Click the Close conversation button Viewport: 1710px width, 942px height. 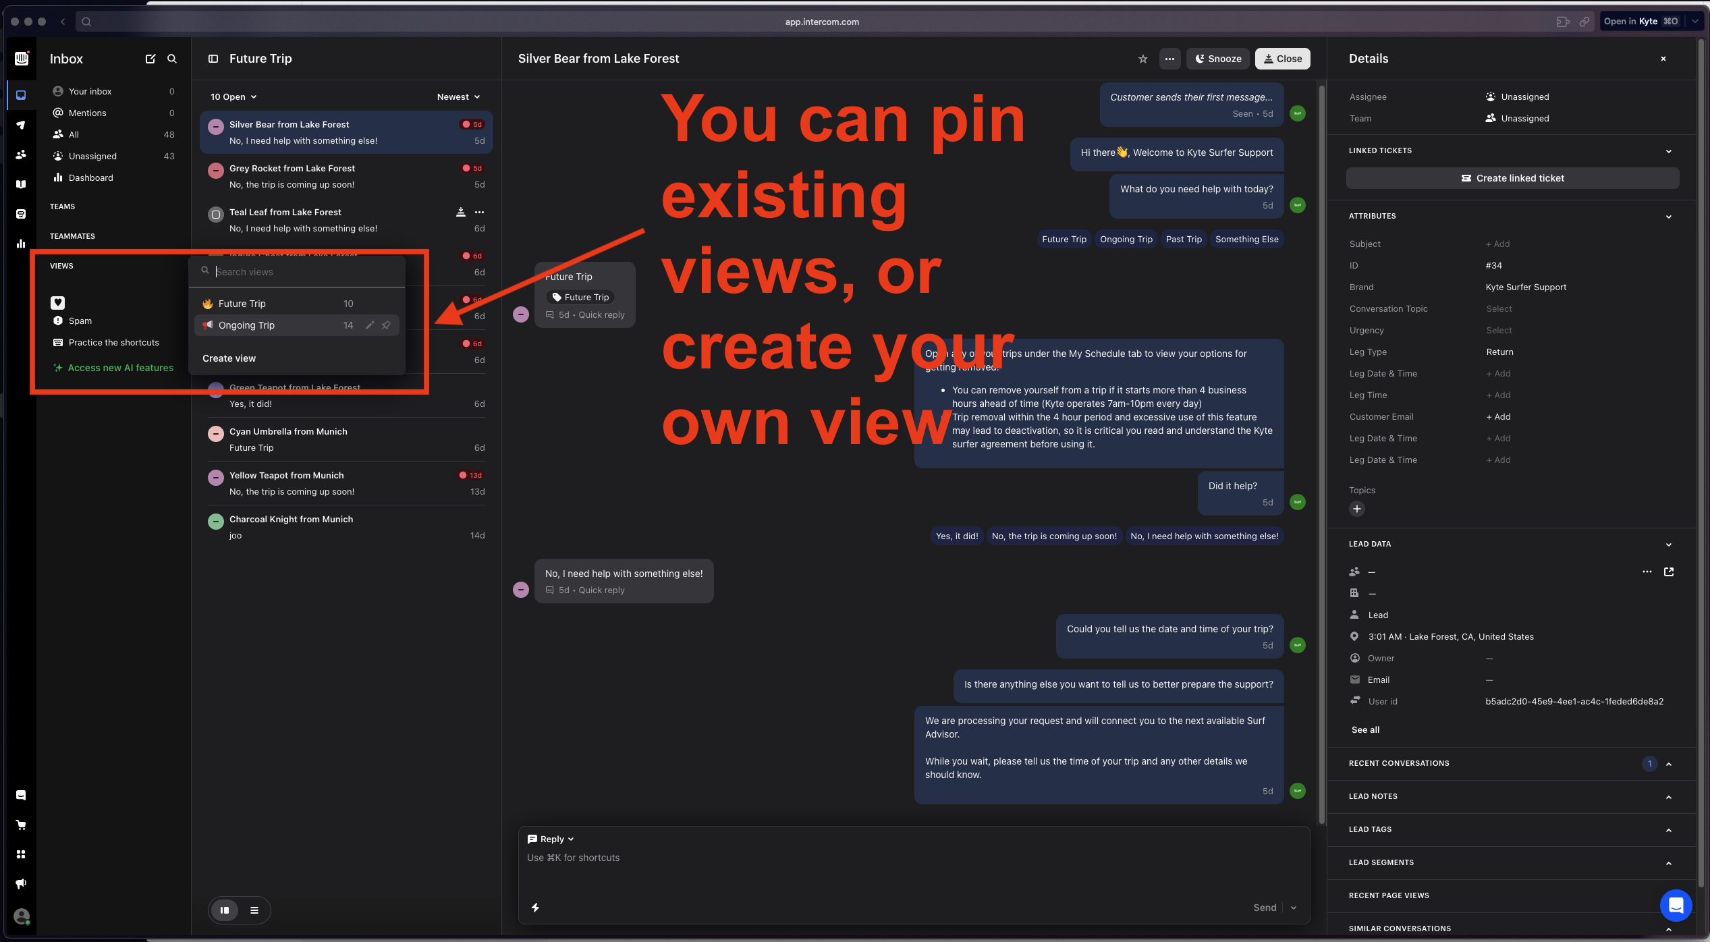click(1282, 59)
